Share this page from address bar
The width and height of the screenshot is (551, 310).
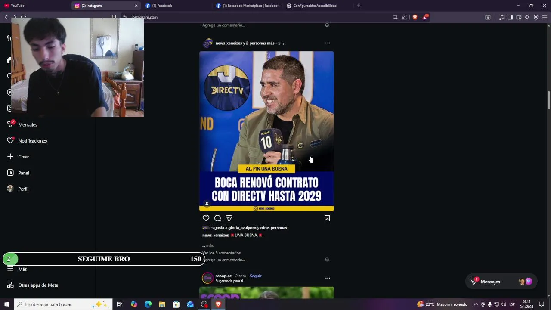[x=405, y=17]
